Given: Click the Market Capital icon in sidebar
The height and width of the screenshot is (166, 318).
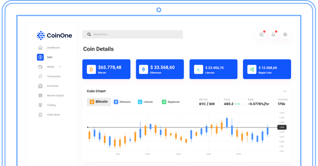Looking at the screenshot, I should pos(40,96).
